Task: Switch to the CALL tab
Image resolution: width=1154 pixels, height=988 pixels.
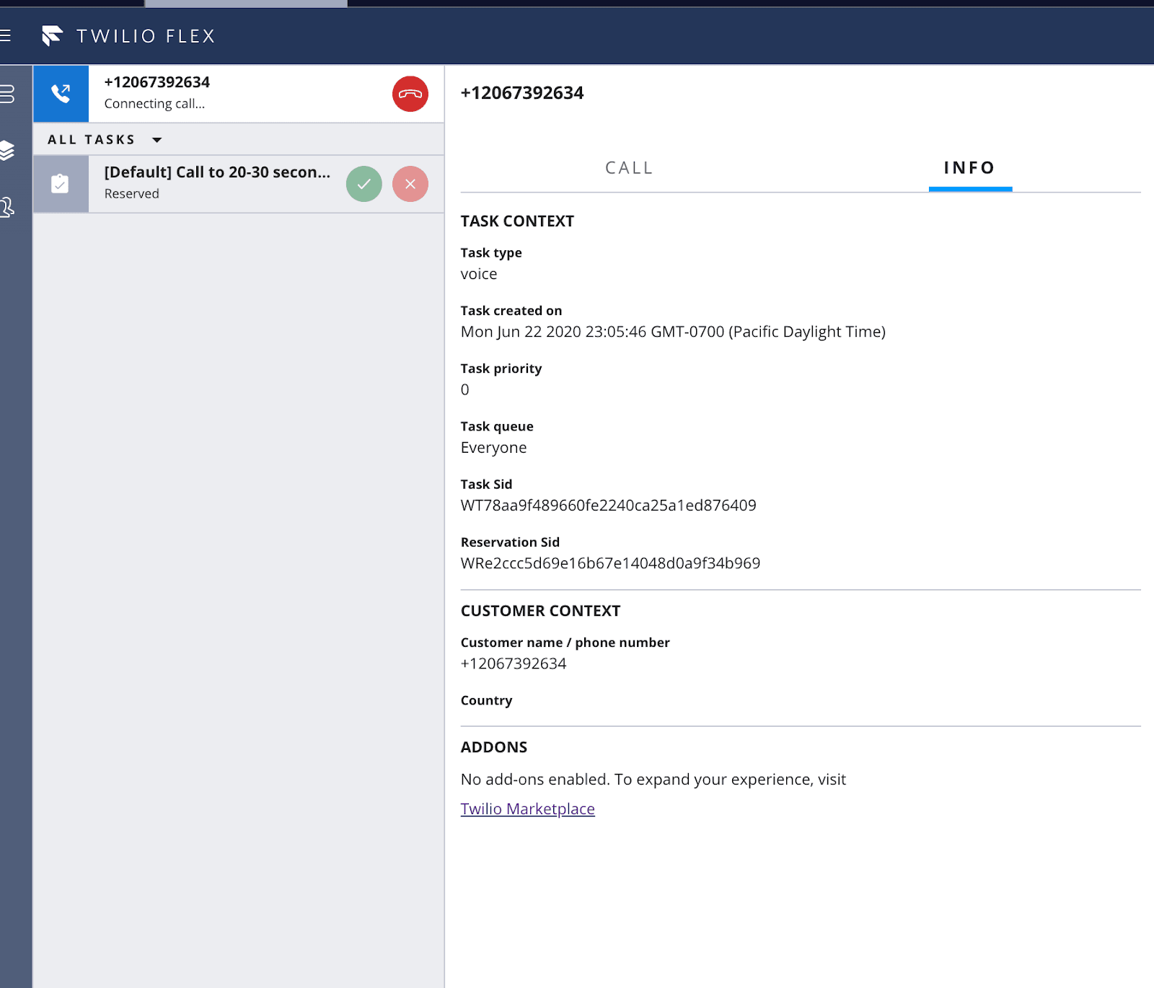Action: coord(628,167)
